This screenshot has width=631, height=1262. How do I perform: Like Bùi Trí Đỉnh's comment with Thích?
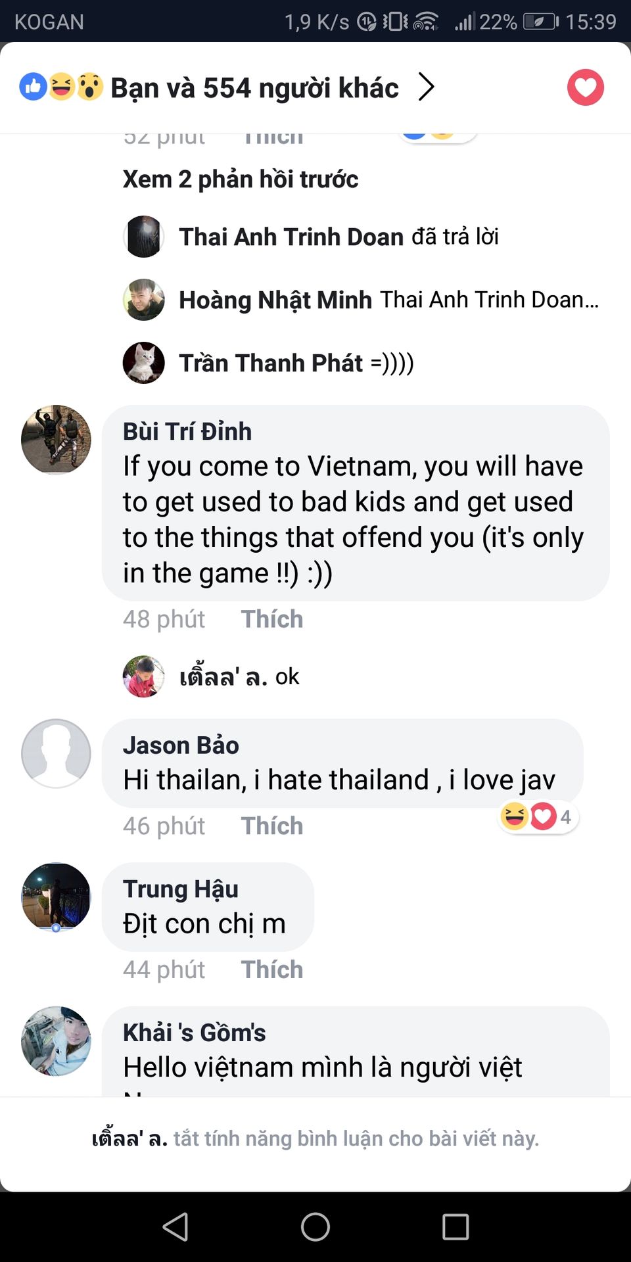272,619
